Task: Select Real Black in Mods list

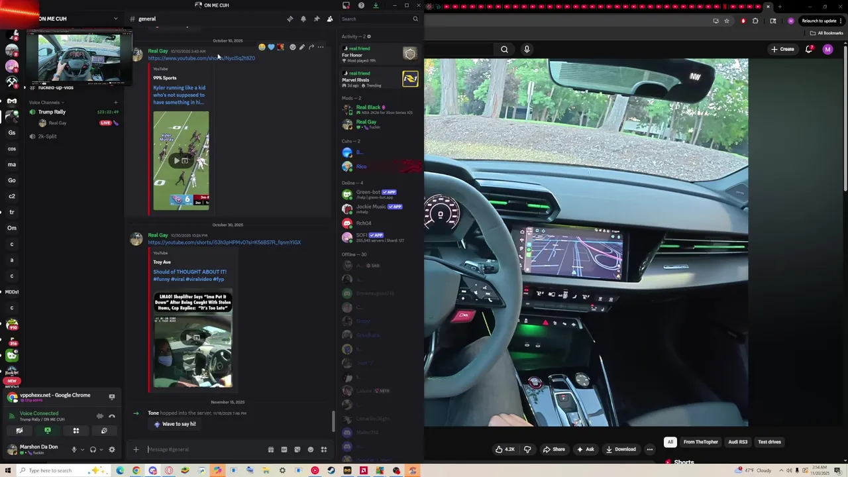Action: (x=380, y=109)
